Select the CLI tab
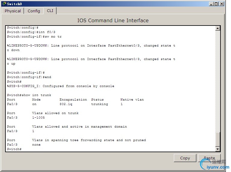The height and width of the screenshot is (172, 231). point(50,11)
